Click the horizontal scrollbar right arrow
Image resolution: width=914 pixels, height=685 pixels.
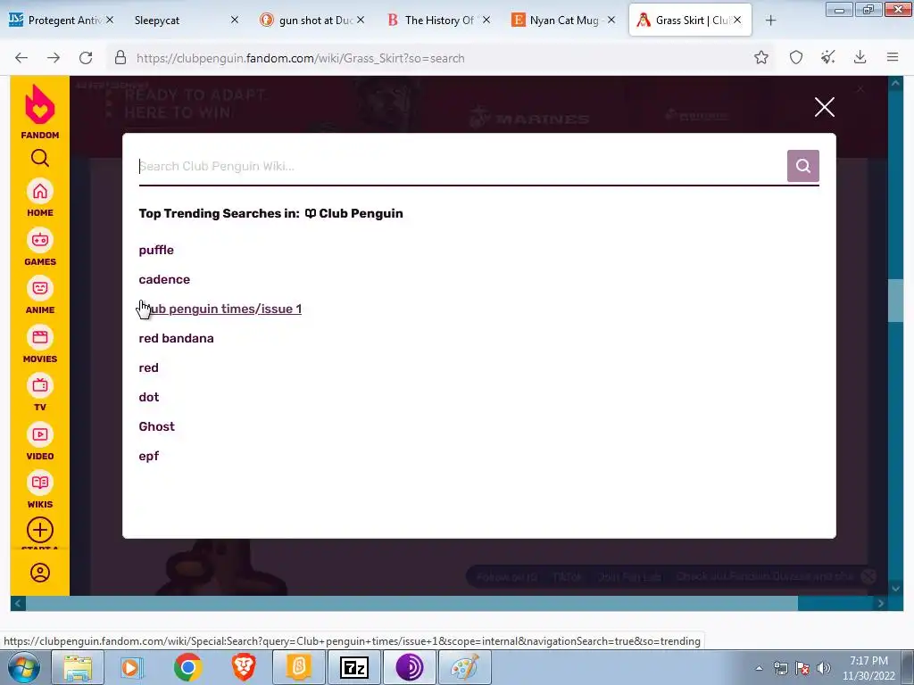coord(880,604)
